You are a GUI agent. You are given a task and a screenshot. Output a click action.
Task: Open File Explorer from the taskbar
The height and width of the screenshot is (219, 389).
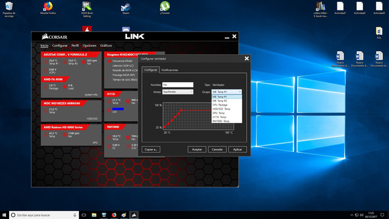[x=94, y=215]
